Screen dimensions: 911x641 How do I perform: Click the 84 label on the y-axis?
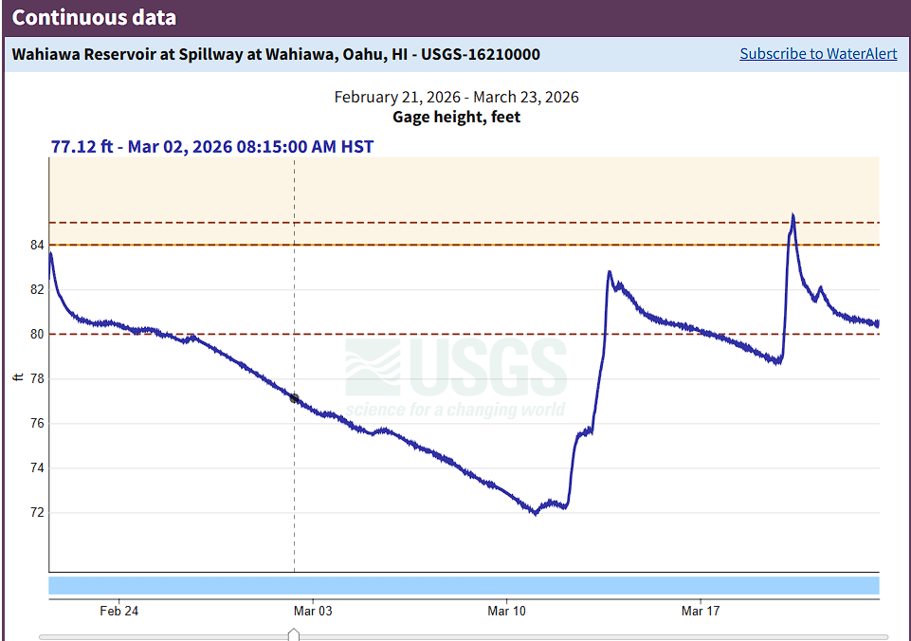[x=37, y=245]
